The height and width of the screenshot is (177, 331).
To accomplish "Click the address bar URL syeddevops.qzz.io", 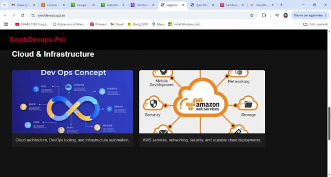I will pyautogui.click(x=51, y=16).
